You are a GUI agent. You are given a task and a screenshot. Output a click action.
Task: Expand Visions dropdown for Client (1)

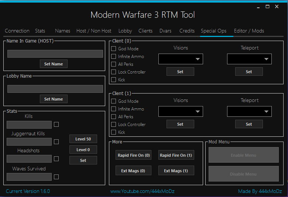(x=181, y=111)
